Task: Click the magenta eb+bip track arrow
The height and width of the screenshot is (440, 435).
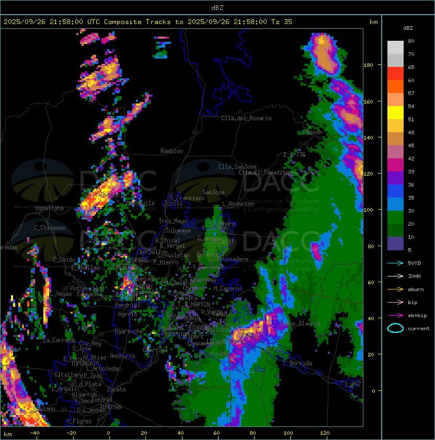Action: (395, 316)
